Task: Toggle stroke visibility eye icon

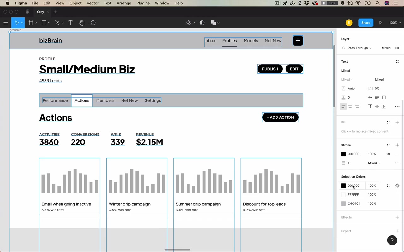Action: [388, 154]
